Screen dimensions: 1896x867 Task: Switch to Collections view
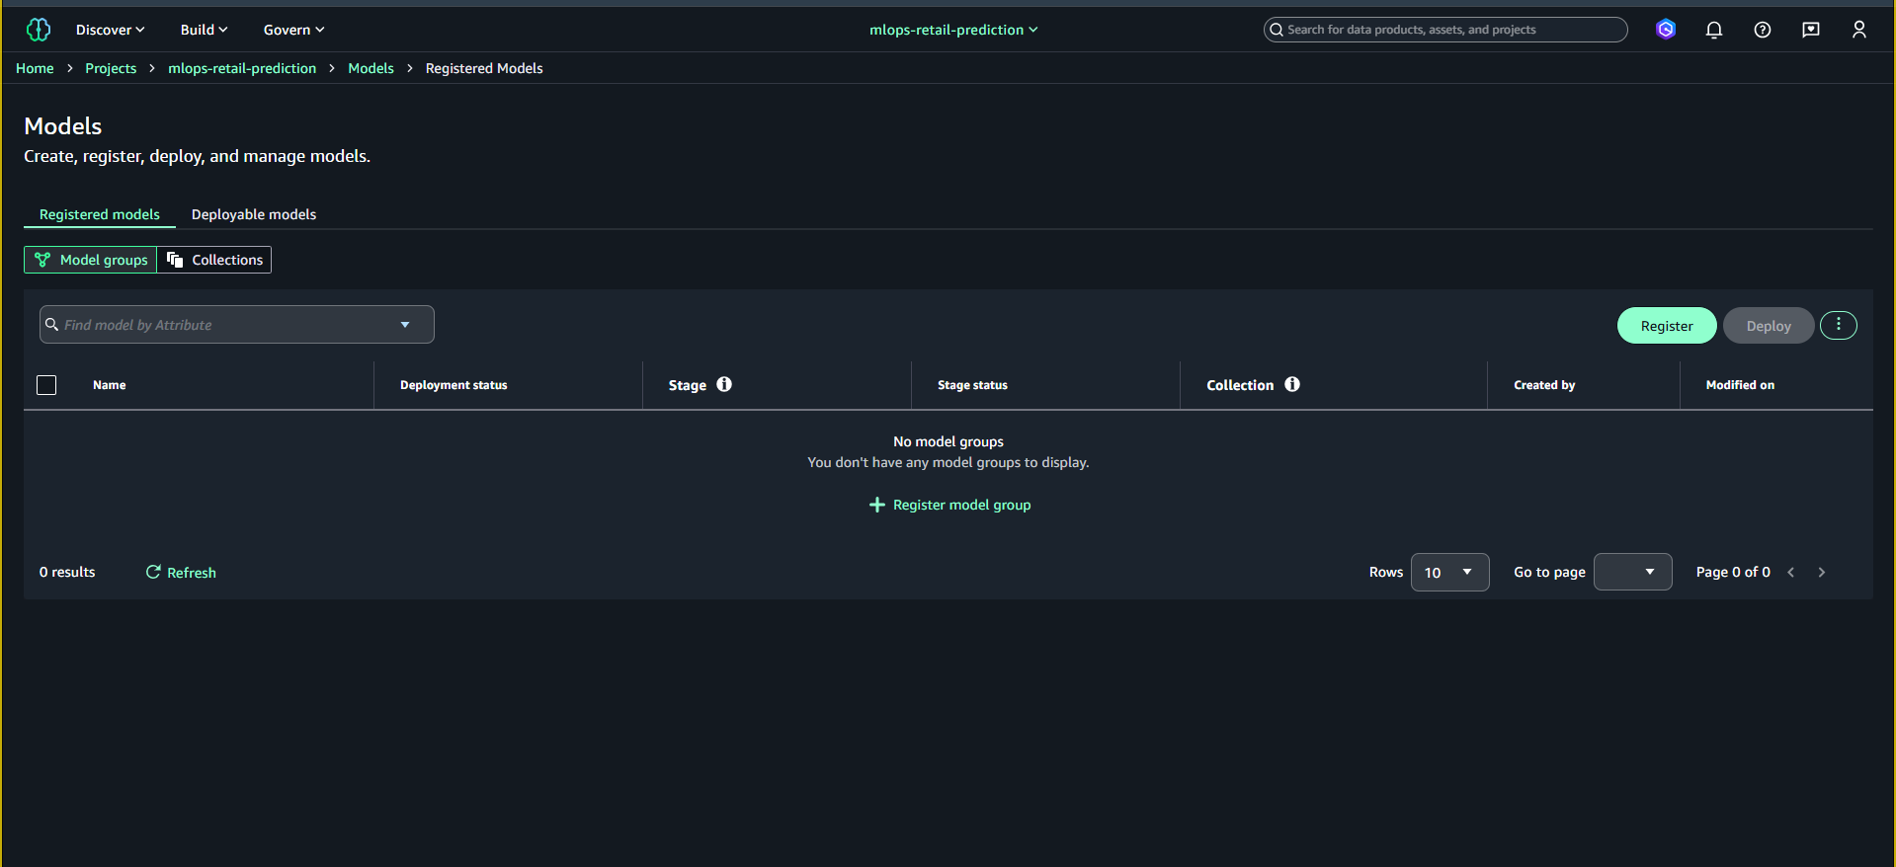(x=214, y=260)
